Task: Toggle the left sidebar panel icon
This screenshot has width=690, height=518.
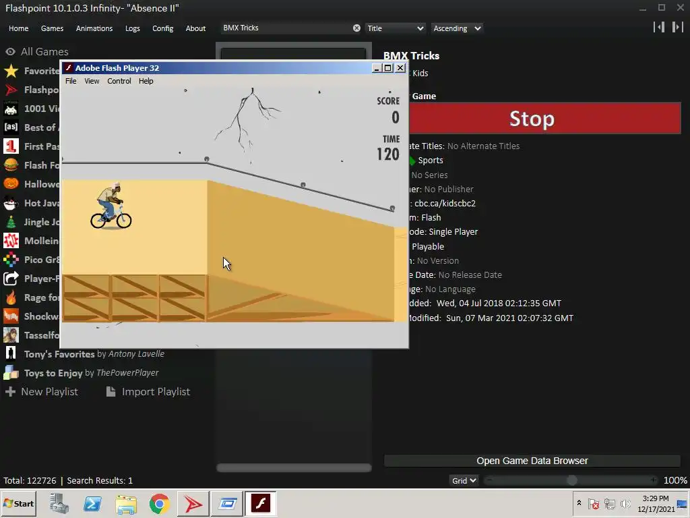Action: coord(659,27)
